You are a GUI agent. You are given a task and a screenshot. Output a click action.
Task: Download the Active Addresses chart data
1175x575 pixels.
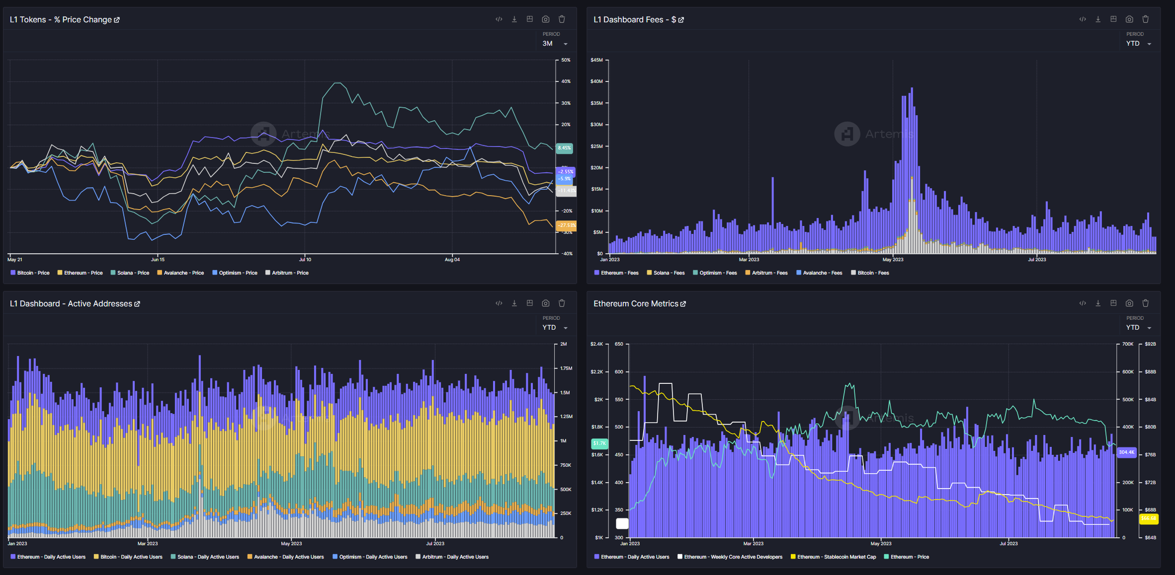[x=514, y=303]
